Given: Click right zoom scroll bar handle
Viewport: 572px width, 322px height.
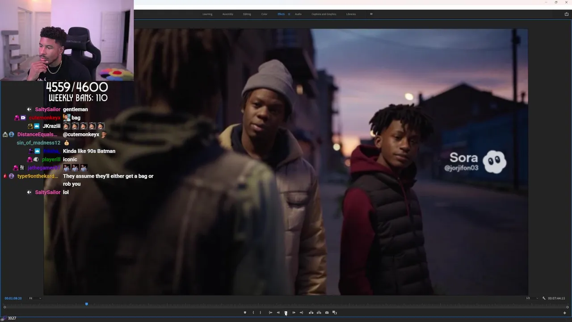Looking at the screenshot, I should [x=568, y=307].
